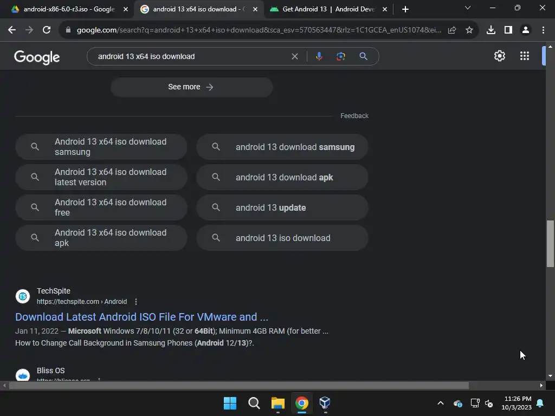Image resolution: width=555 pixels, height=416 pixels.
Task: Go back to the previous page
Action: click(x=12, y=30)
